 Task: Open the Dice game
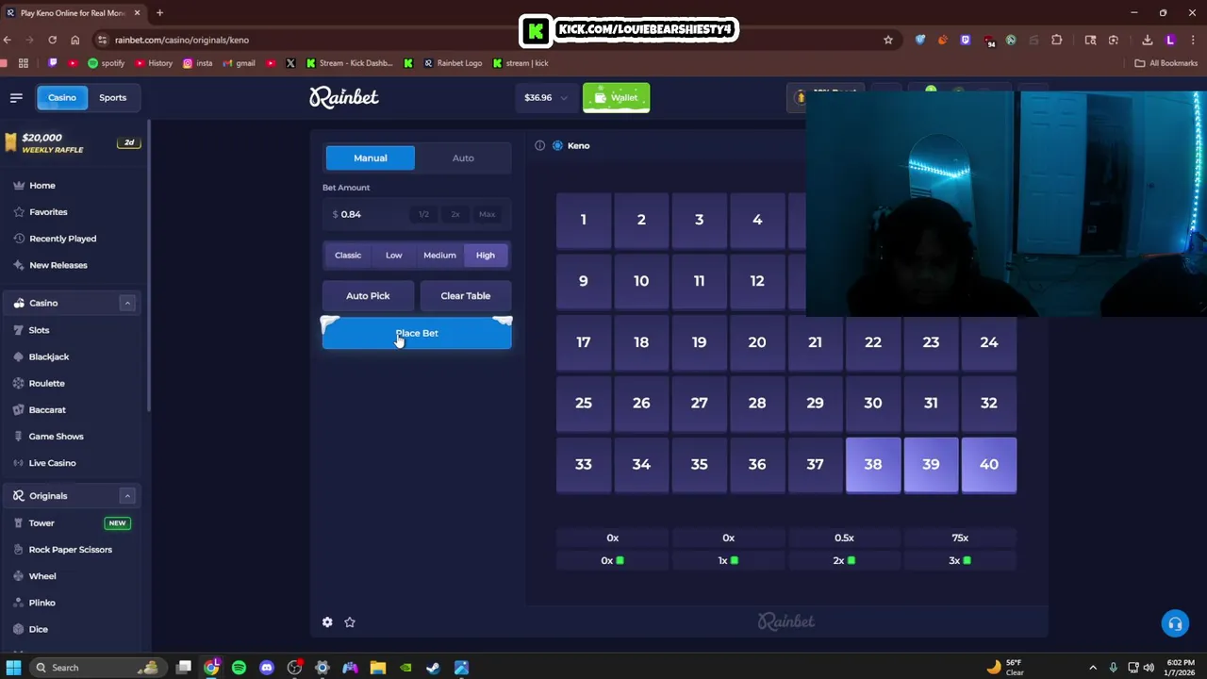coord(38,628)
